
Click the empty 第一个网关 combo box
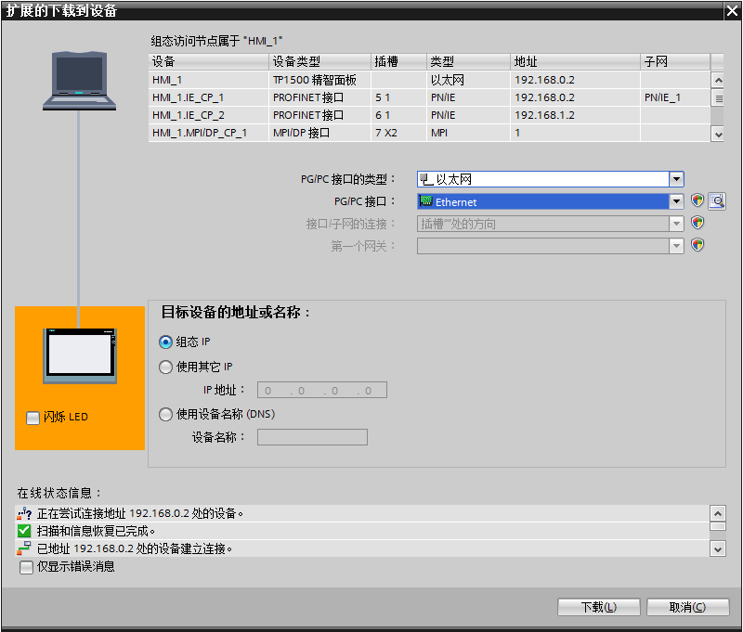(550, 246)
